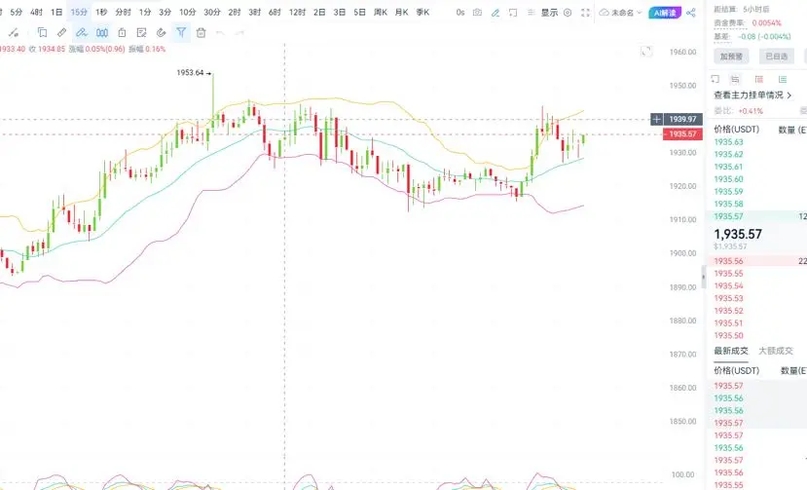Viewport: 807px width, 490px height.
Task: Select the 3日 interval
Action: click(339, 12)
